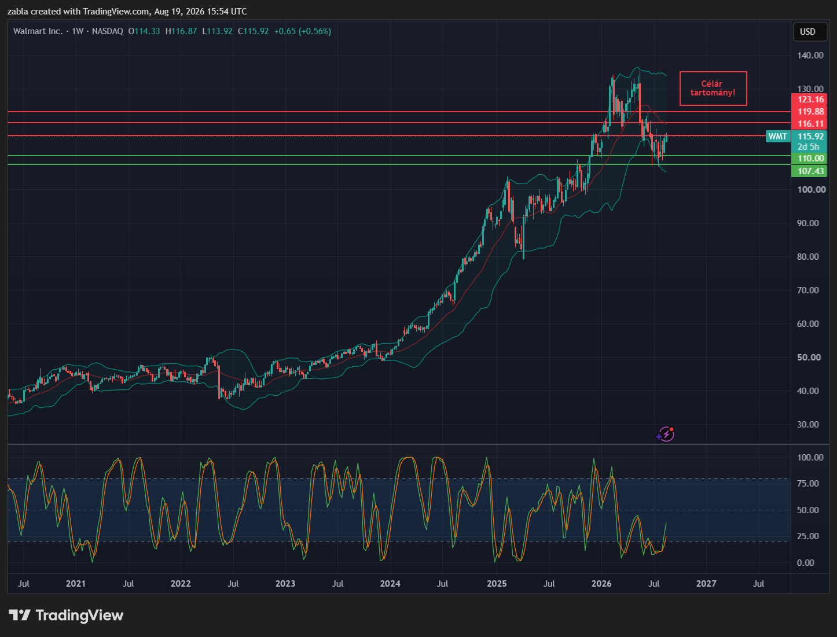837x637 pixels.
Task: Click the 2022 label on the time axis
Action: tap(181, 583)
